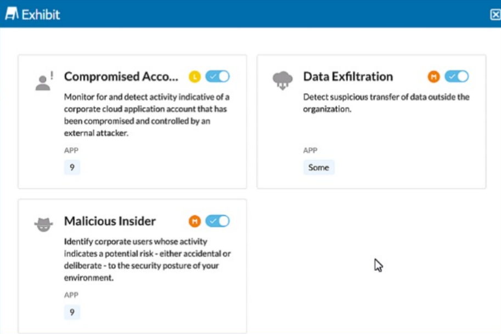This screenshot has height=334, width=501.
Task: Open the Compromised Account card title
Action: [x=121, y=76]
